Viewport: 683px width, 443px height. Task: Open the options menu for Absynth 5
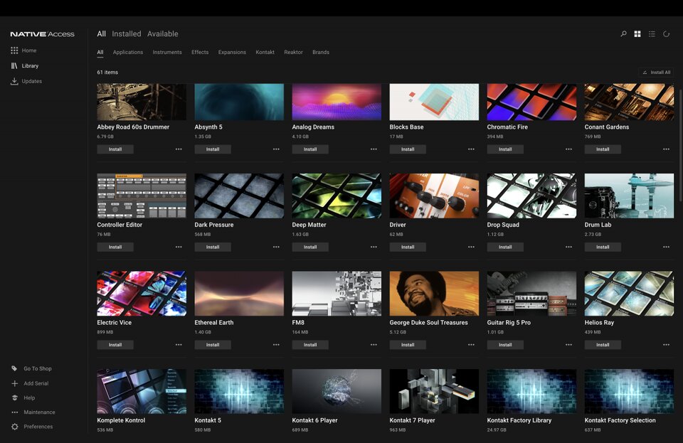click(x=276, y=149)
